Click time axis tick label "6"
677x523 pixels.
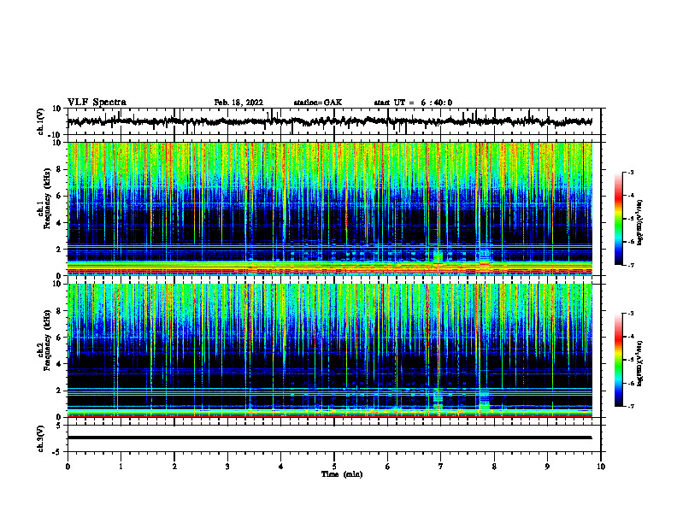click(x=388, y=467)
